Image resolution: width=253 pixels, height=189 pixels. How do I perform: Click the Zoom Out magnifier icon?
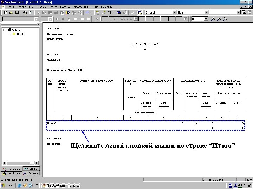(219, 19)
